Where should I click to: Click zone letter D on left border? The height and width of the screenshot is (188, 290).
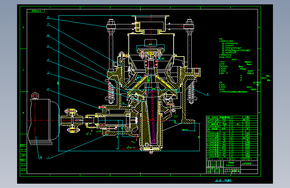point(23,27)
